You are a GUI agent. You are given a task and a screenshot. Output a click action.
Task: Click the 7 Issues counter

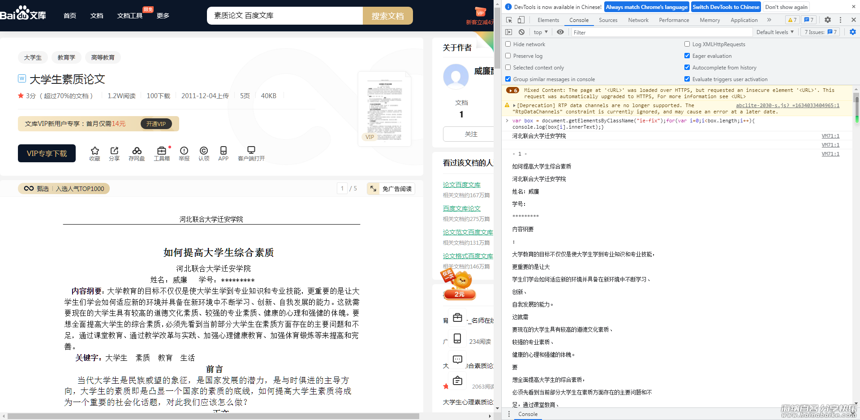click(820, 32)
